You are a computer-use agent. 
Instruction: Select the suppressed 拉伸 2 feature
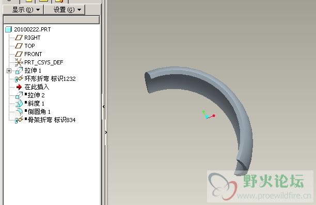pyautogui.click(x=35, y=95)
